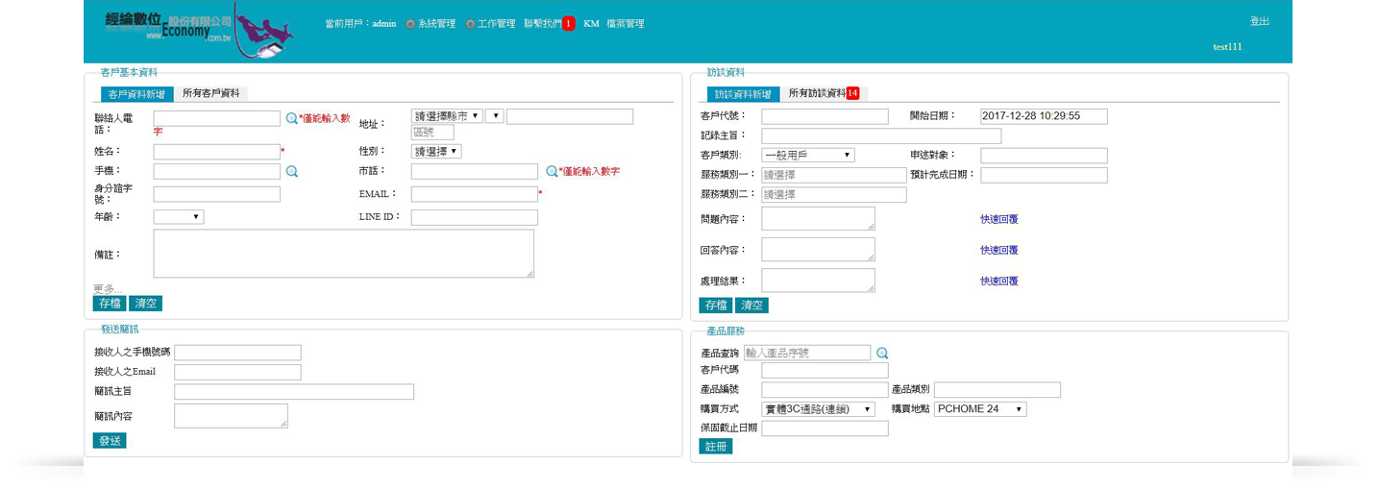Viewport: 1379px width, 490px height.
Task: Click the gear icon before 工作管理
Action: [x=470, y=24]
